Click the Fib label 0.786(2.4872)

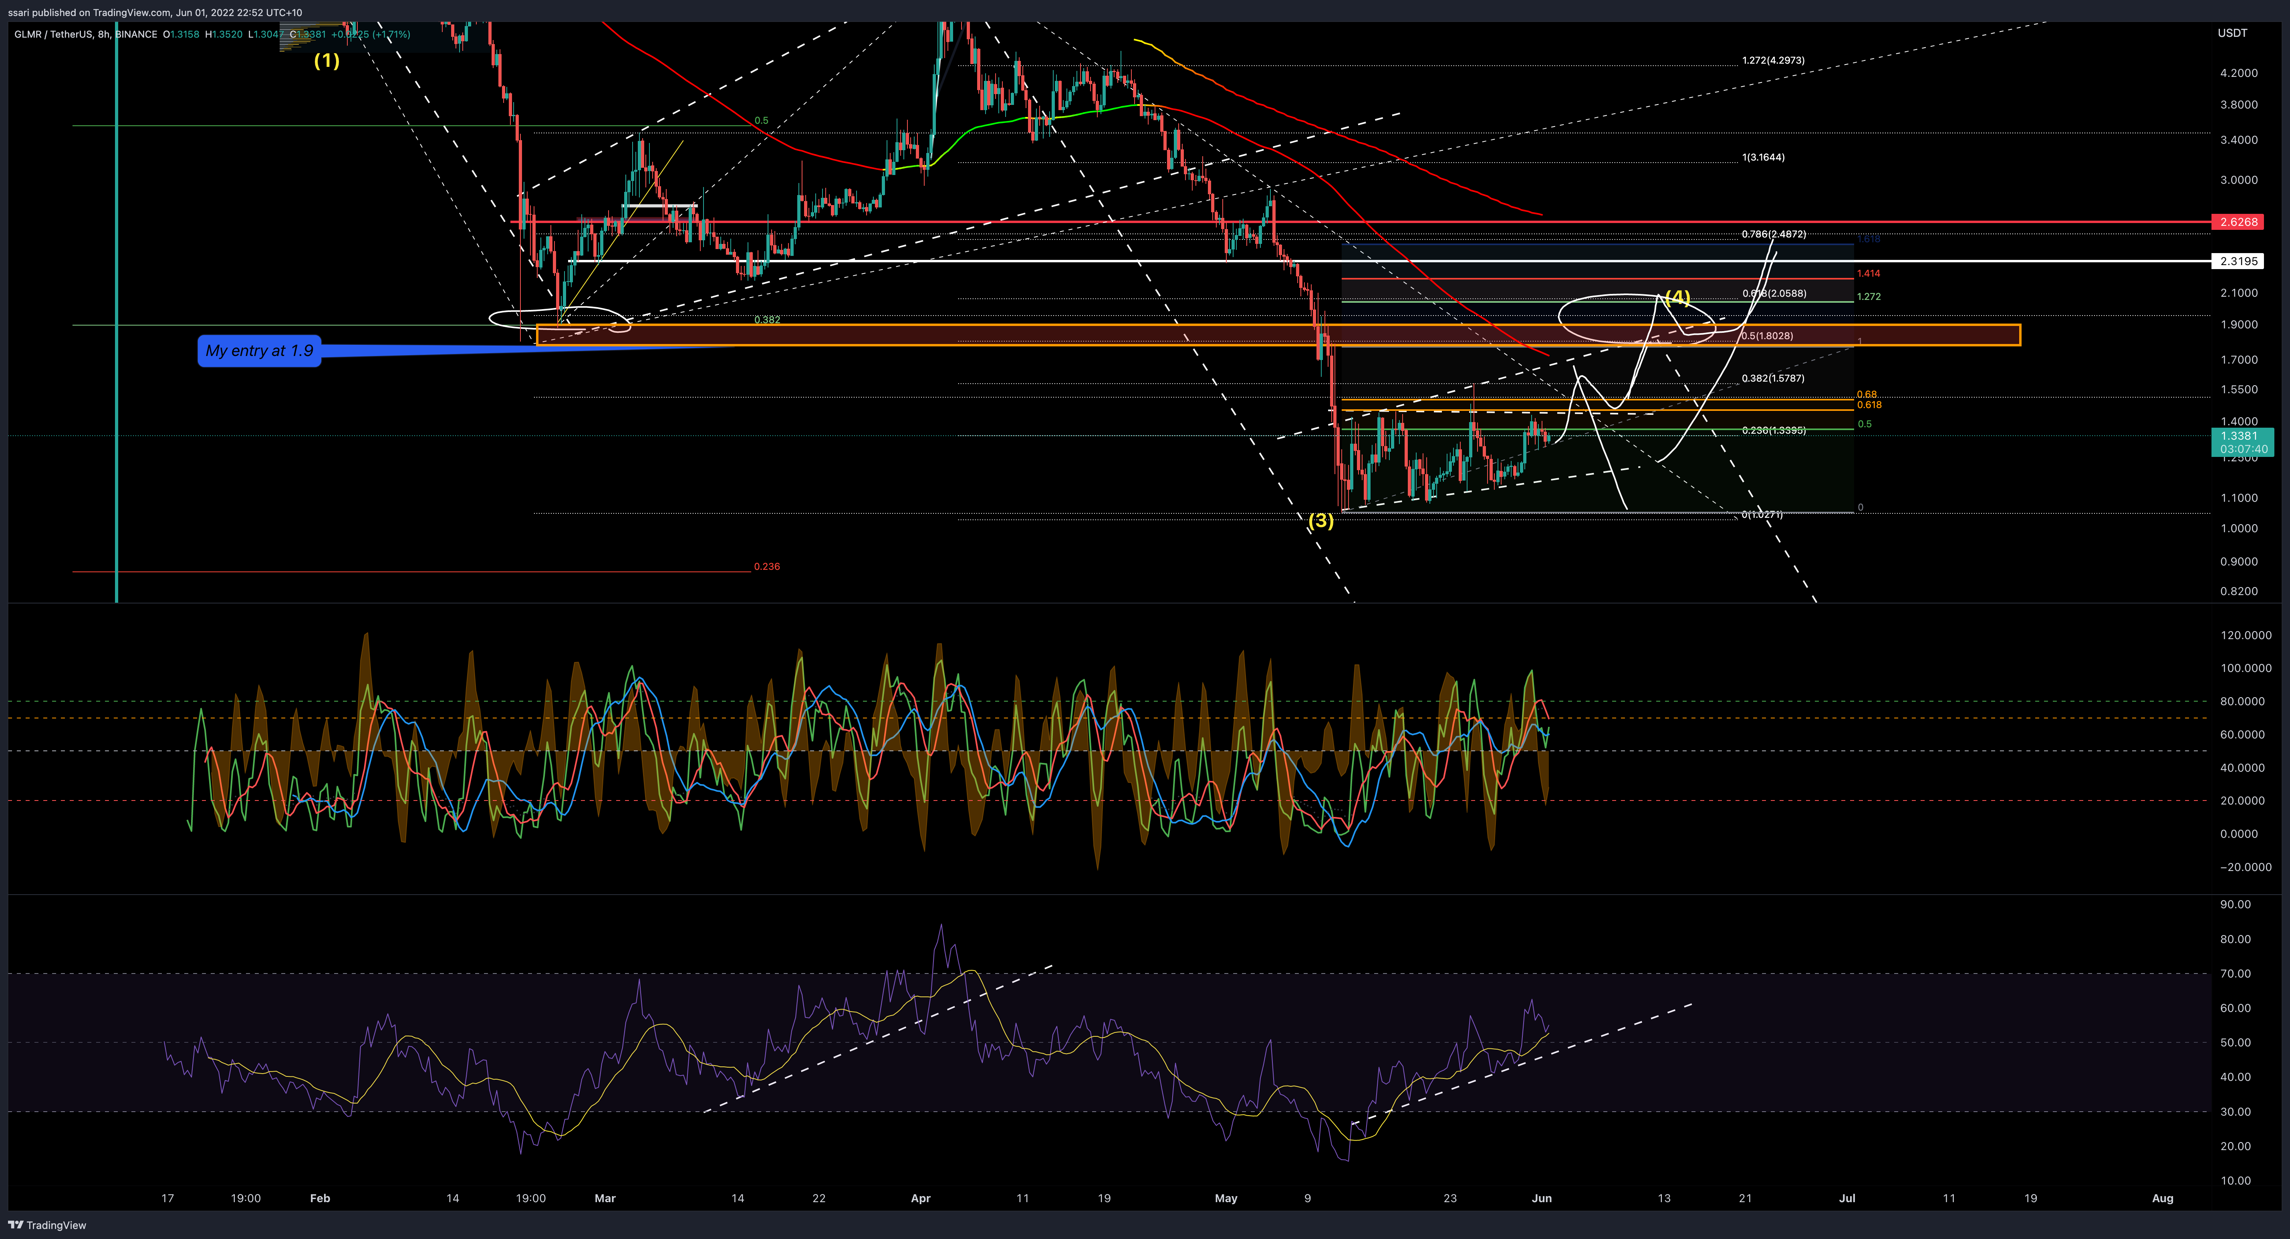click(x=1774, y=235)
